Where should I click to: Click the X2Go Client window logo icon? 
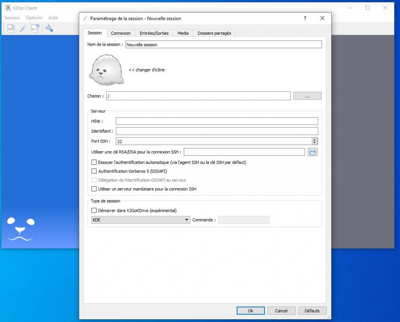pos(7,8)
